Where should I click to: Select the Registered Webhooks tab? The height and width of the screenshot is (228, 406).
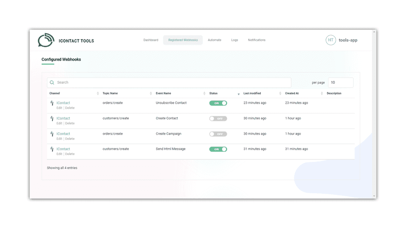(183, 40)
